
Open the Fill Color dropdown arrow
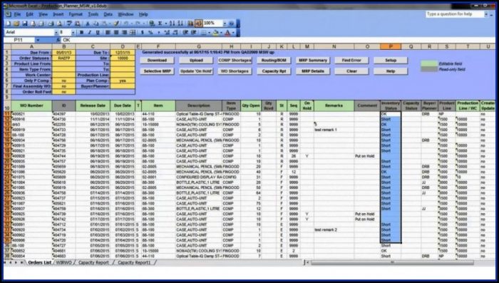pyautogui.click(x=221, y=32)
